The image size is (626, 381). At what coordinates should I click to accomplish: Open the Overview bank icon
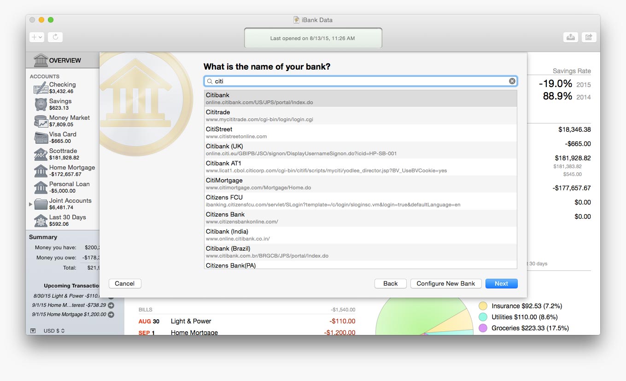(41, 60)
